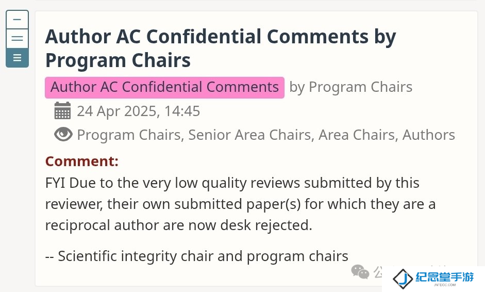Click the red "Comment:" field label
This screenshot has width=485, height=292.
[82, 161]
